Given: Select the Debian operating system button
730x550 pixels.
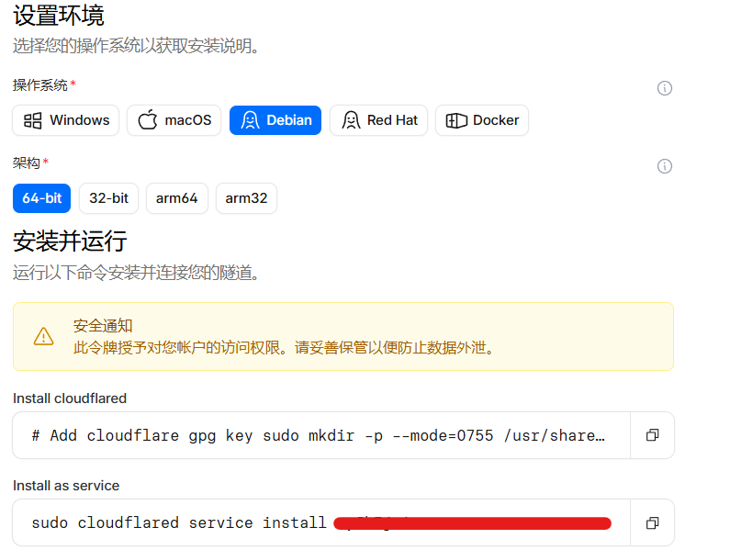Looking at the screenshot, I should point(275,120).
